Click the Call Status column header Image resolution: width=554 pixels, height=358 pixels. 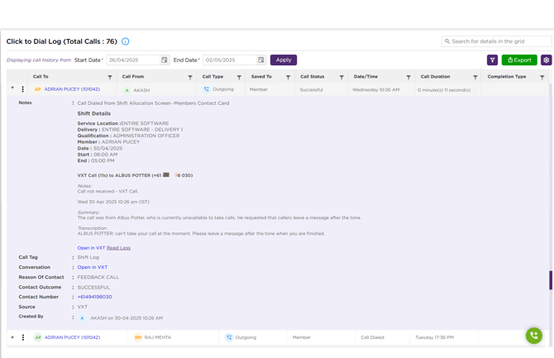click(x=313, y=77)
